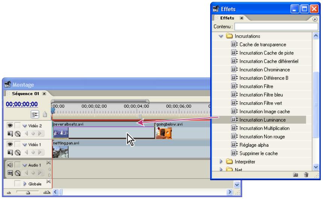Collapse the Incrustations folder
The height and width of the screenshot is (199, 323).
coord(221,36)
